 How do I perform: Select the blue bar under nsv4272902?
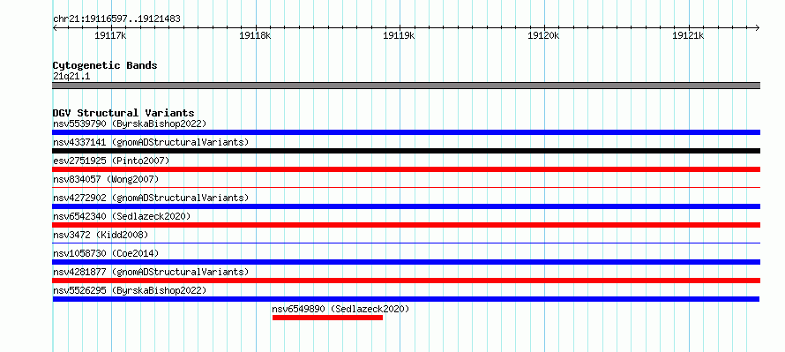tap(406, 206)
